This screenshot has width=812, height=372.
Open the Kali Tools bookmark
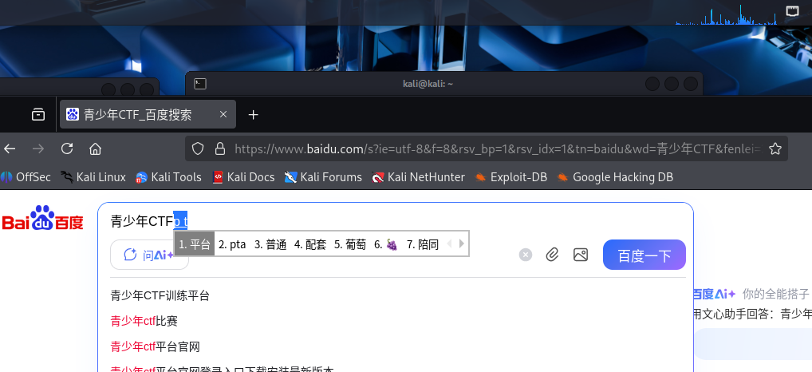click(x=168, y=177)
